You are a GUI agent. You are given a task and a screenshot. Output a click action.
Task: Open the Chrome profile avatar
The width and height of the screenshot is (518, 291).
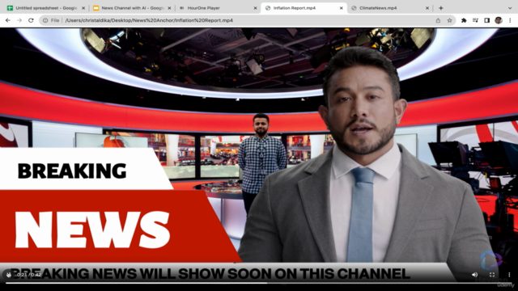tap(499, 20)
